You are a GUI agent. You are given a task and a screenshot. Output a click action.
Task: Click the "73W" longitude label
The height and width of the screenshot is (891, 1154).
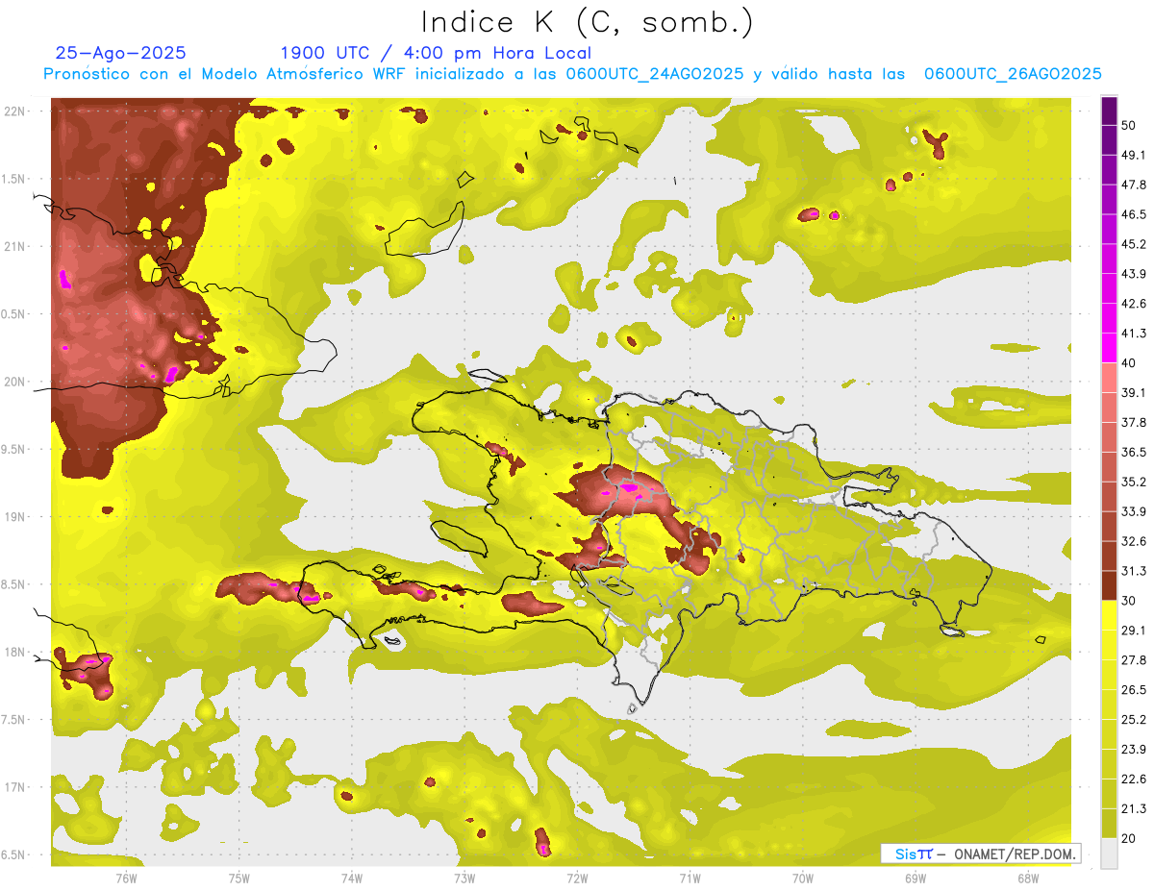pyautogui.click(x=464, y=878)
